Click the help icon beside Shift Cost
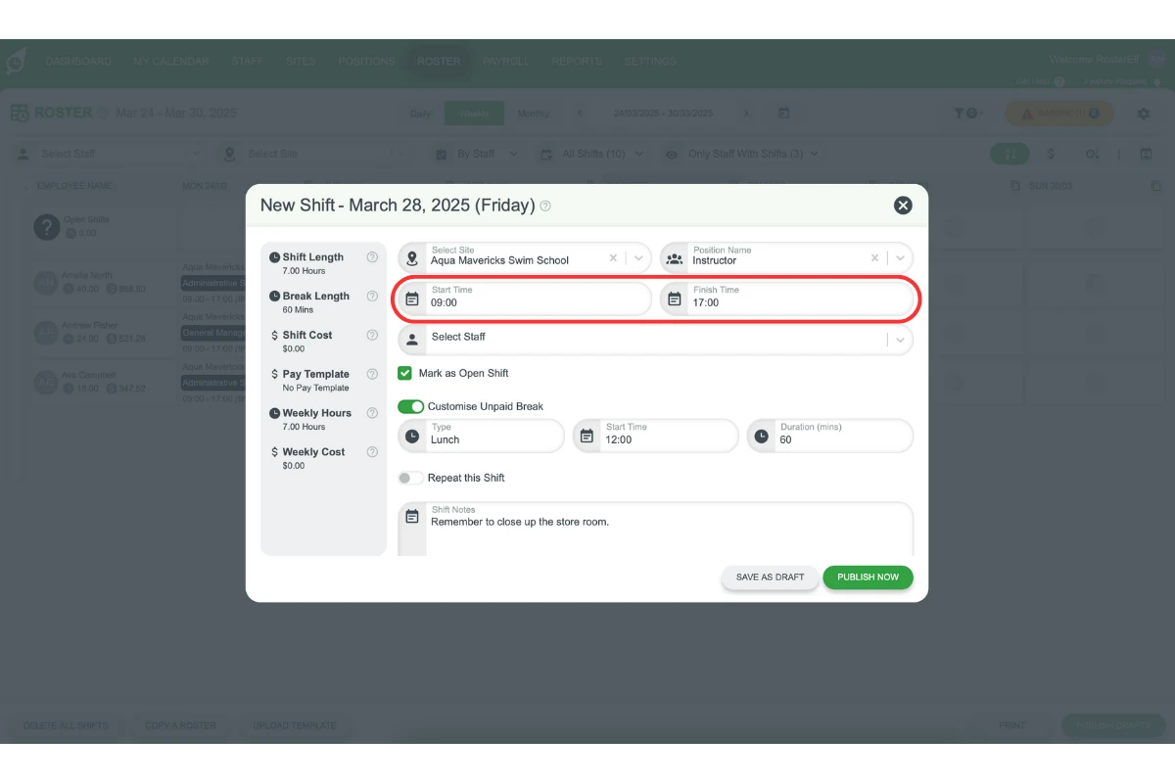Screen dimensions: 1175x783 pos(372,336)
